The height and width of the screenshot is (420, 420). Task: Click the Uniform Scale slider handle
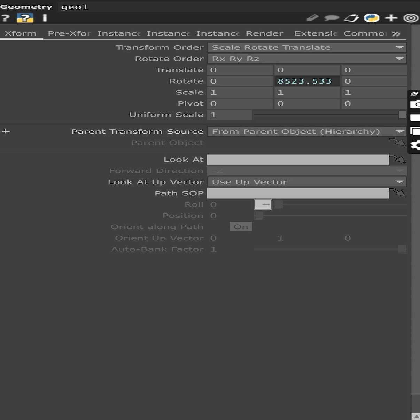(402, 115)
